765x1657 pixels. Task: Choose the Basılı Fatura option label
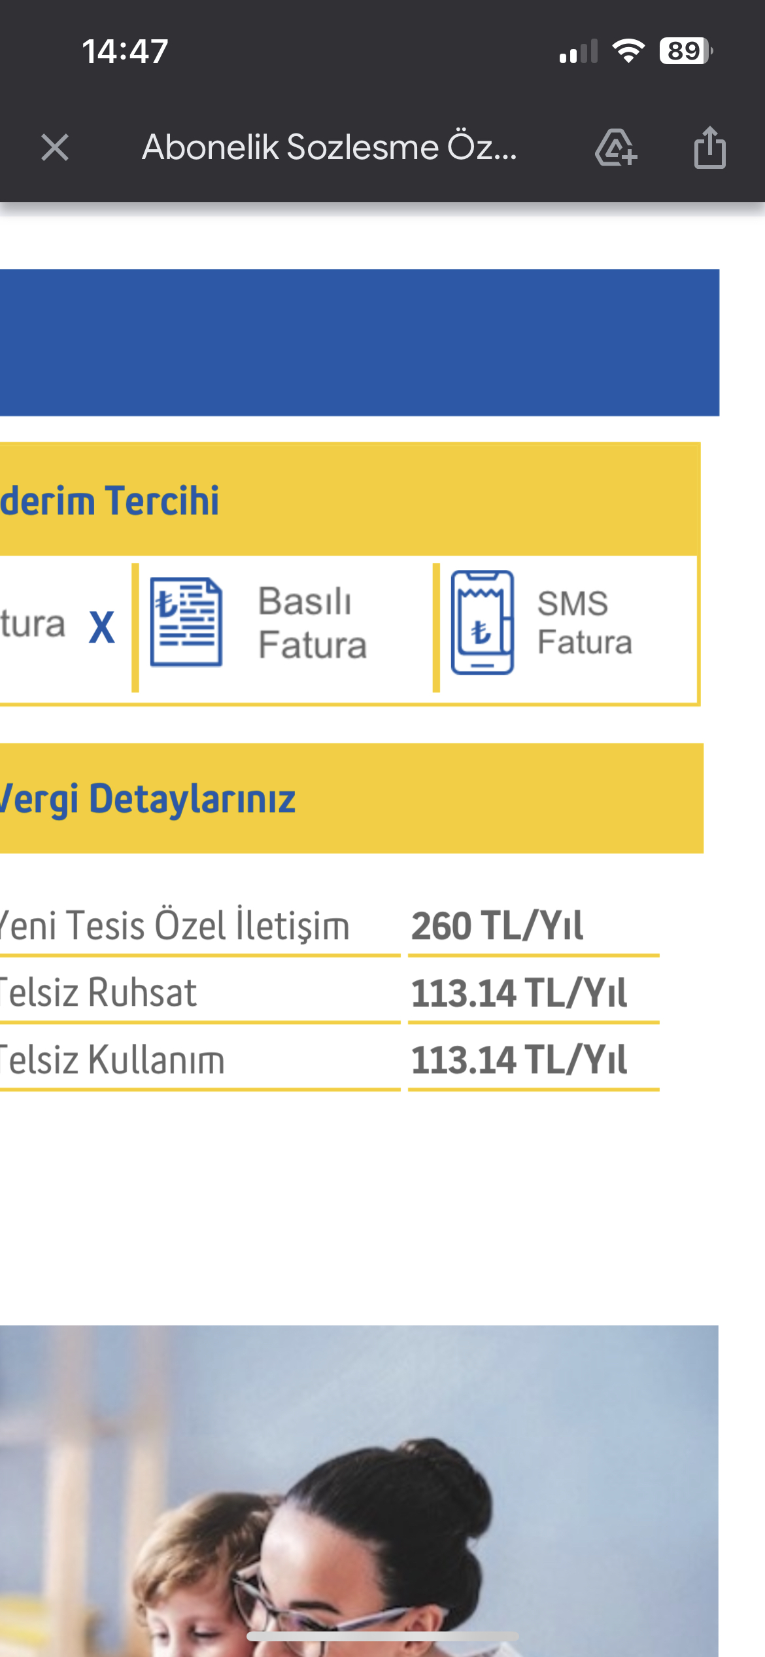[x=313, y=622]
